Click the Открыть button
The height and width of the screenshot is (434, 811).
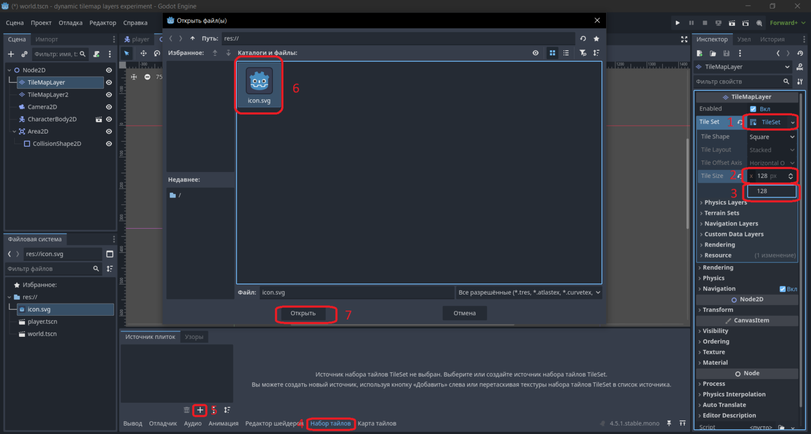tap(303, 313)
